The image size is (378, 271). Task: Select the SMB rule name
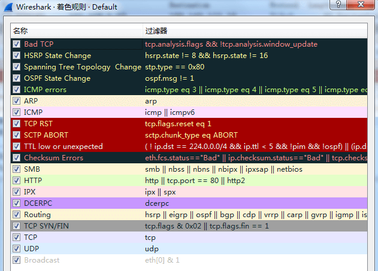pyautogui.click(x=32, y=169)
